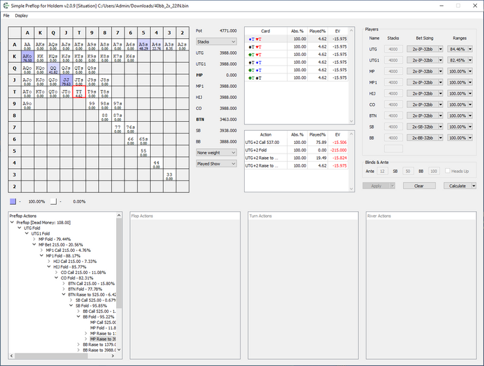Expand the MP Fold - 79.44% tree node
Screen dimensions: 484x366
35,239
